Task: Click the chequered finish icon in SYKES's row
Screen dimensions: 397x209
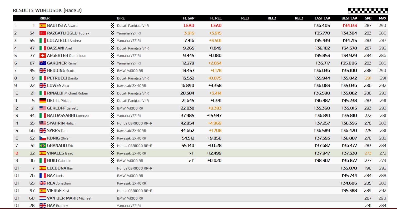Action: pyautogui.click(x=112, y=131)
